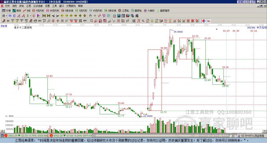Open the 资讯 menu
The height and width of the screenshot is (143, 267).
click(21, 6)
